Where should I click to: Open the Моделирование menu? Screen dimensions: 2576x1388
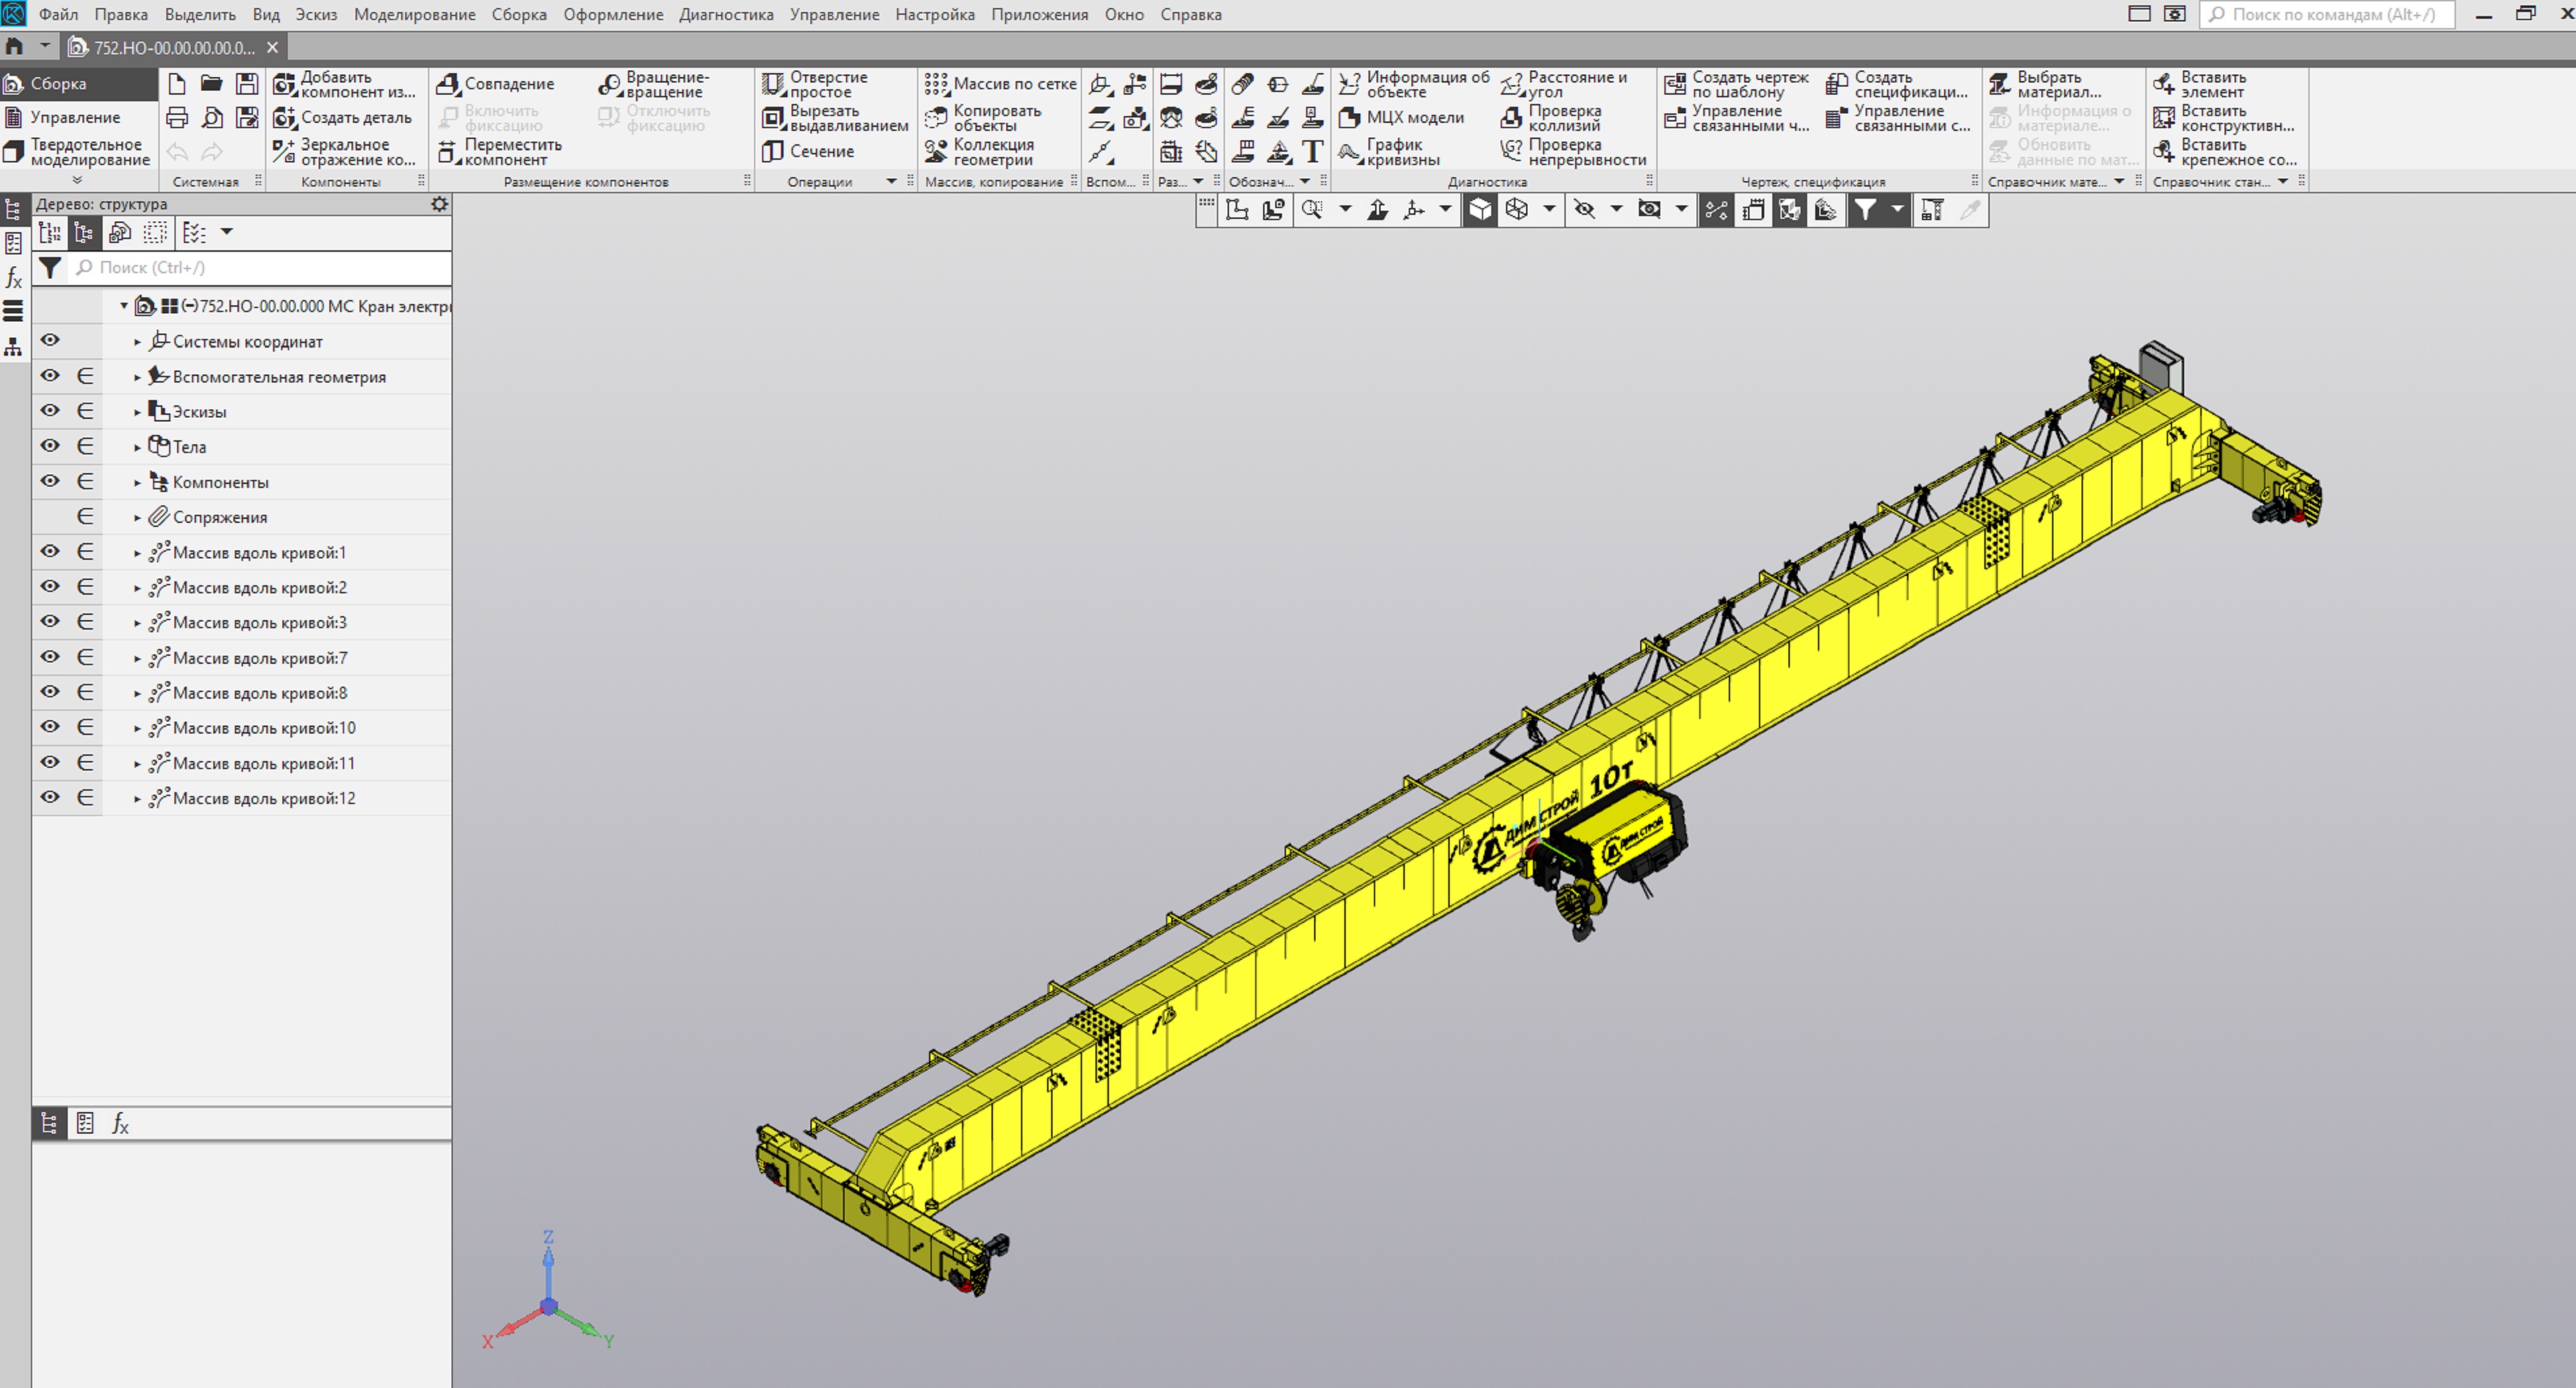coord(414,15)
